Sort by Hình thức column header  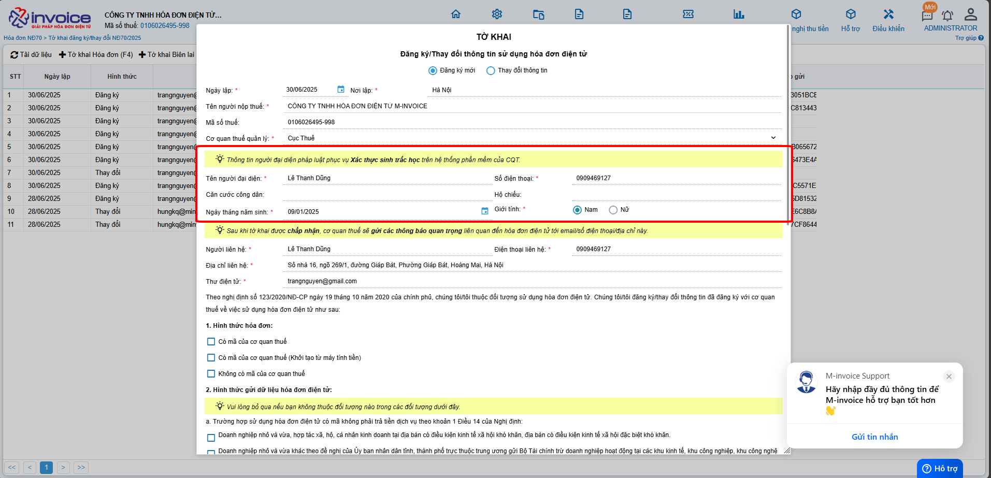pyautogui.click(x=122, y=77)
